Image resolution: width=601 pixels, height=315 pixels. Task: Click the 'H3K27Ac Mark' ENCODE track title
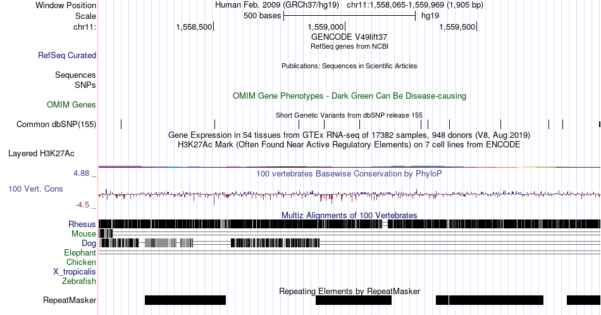point(349,144)
